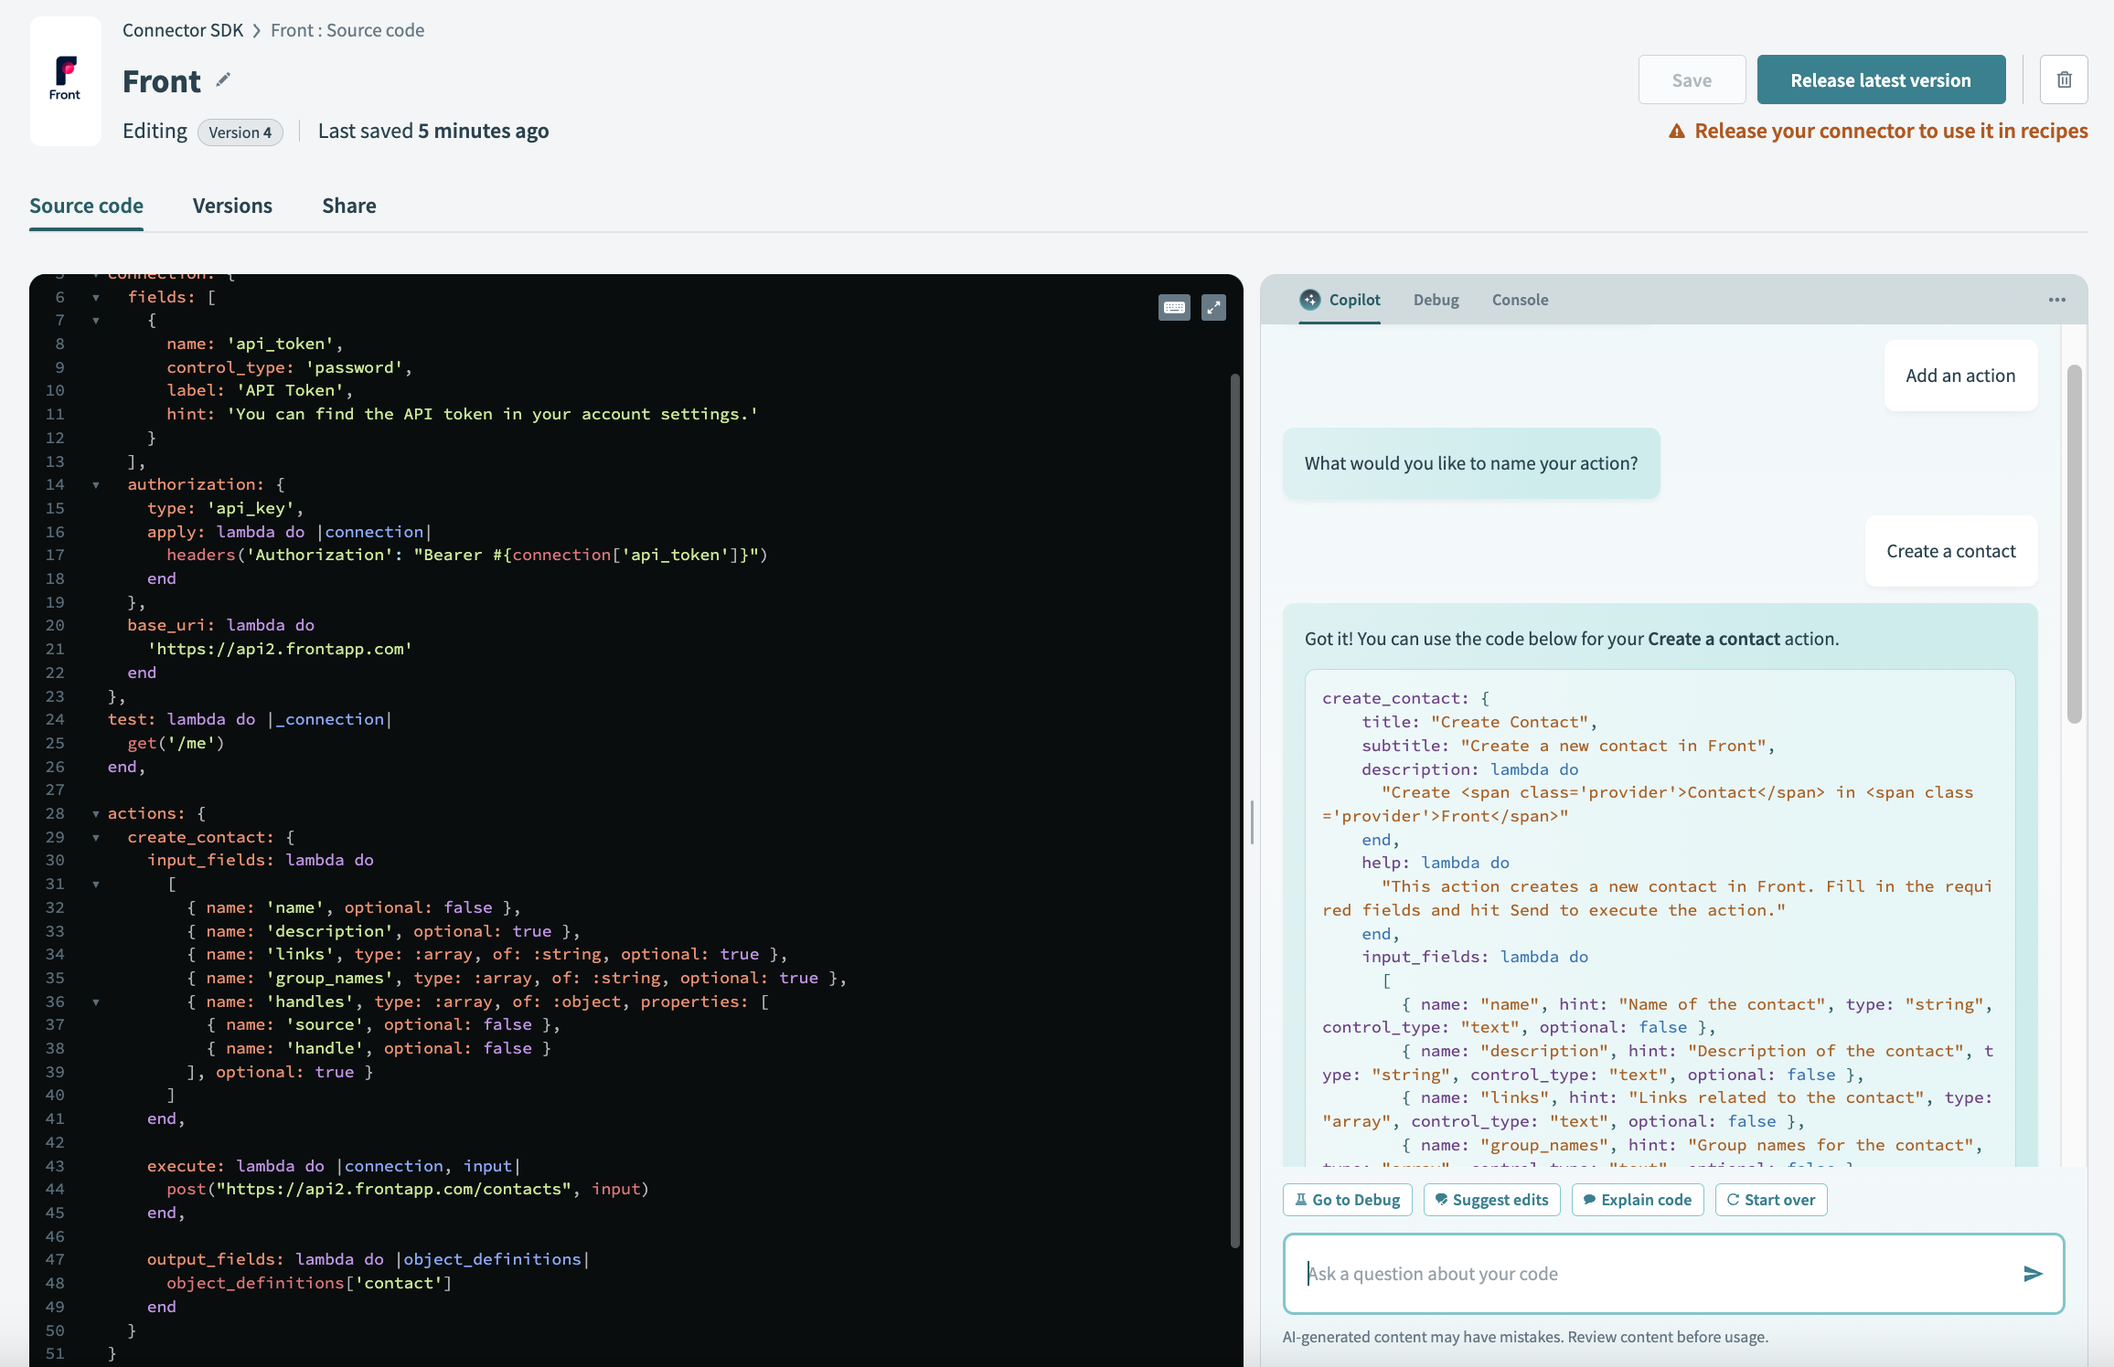Image resolution: width=2114 pixels, height=1367 pixels.
Task: Switch to the Console tab
Action: pyautogui.click(x=1520, y=300)
